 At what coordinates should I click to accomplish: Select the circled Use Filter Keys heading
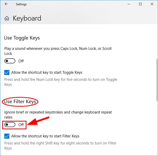tap(20, 102)
